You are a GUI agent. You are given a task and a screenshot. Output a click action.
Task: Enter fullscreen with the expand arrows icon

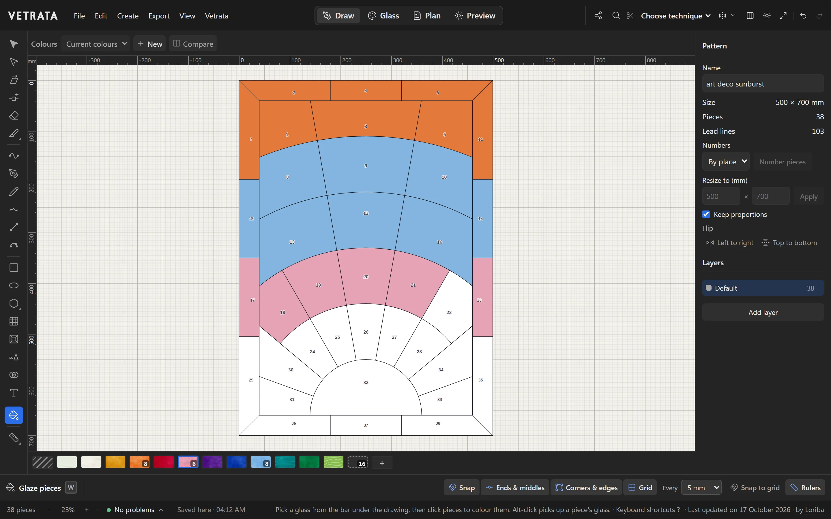click(783, 16)
